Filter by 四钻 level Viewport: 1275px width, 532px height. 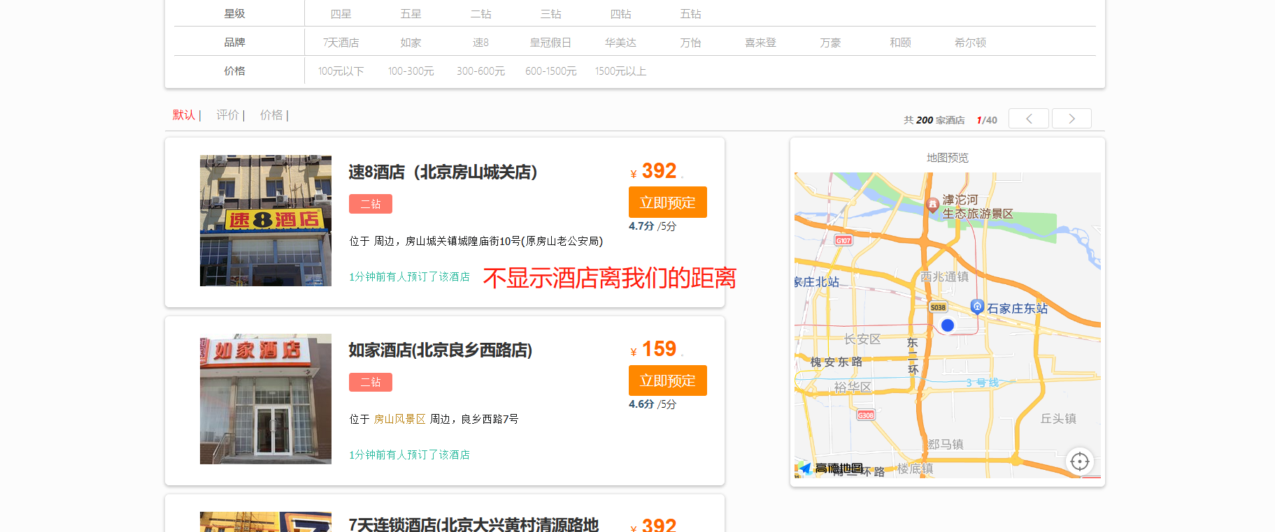click(x=621, y=14)
